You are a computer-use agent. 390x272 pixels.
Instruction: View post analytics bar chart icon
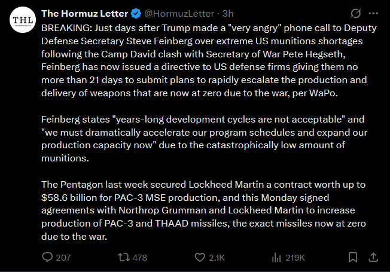tap(276, 257)
